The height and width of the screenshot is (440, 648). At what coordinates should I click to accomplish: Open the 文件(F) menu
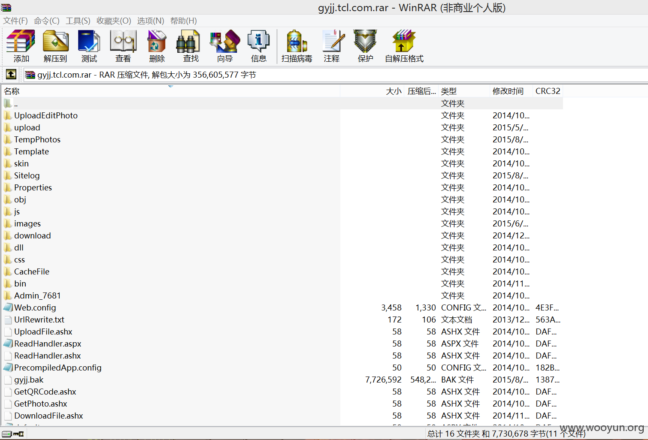(x=15, y=21)
